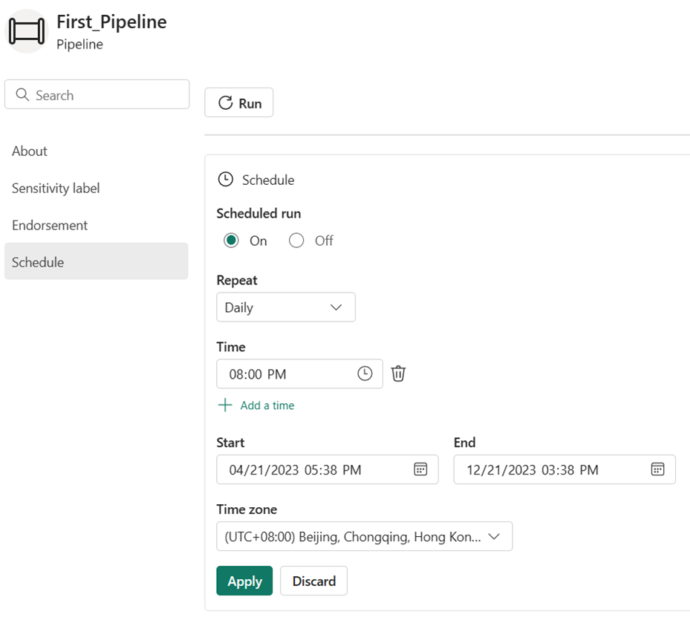Open the time picker via the clock icon
This screenshot has width=690, height=620.
coord(364,373)
